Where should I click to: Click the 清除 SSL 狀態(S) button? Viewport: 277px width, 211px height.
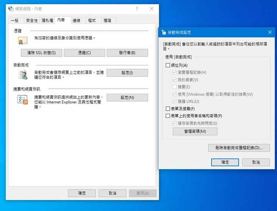pyautogui.click(x=42, y=53)
